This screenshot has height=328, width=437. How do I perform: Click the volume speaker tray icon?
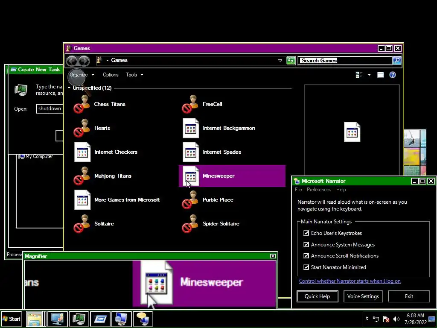pyautogui.click(x=396, y=319)
